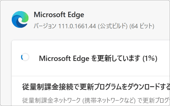
Task: Click the 従量制課金接続で更新プログラムをダウンロードする heading
Action: 96,87
